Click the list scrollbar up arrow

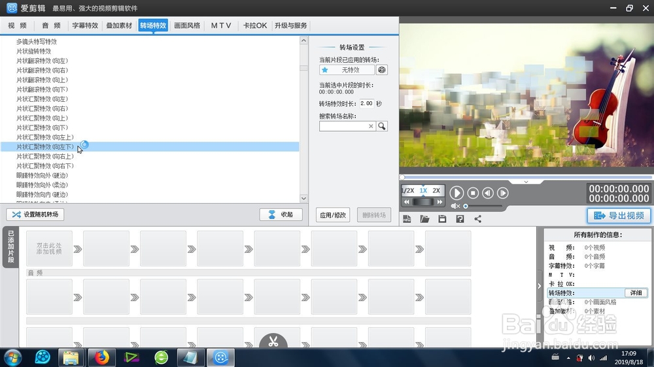(x=303, y=40)
